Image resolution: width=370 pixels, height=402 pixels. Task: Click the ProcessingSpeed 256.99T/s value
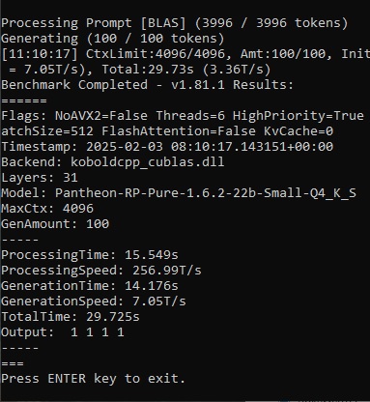167,271
